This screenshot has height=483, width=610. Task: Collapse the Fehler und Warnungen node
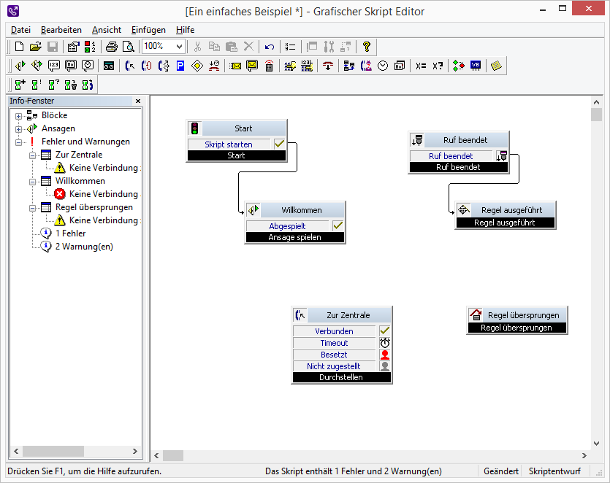coord(19,142)
